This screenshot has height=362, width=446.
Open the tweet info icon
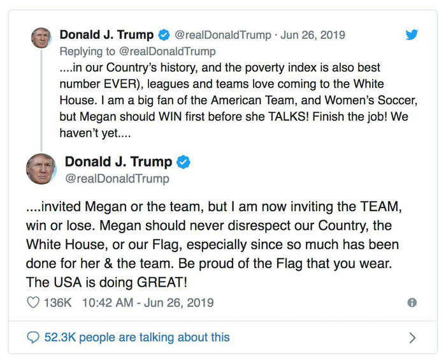(412, 303)
